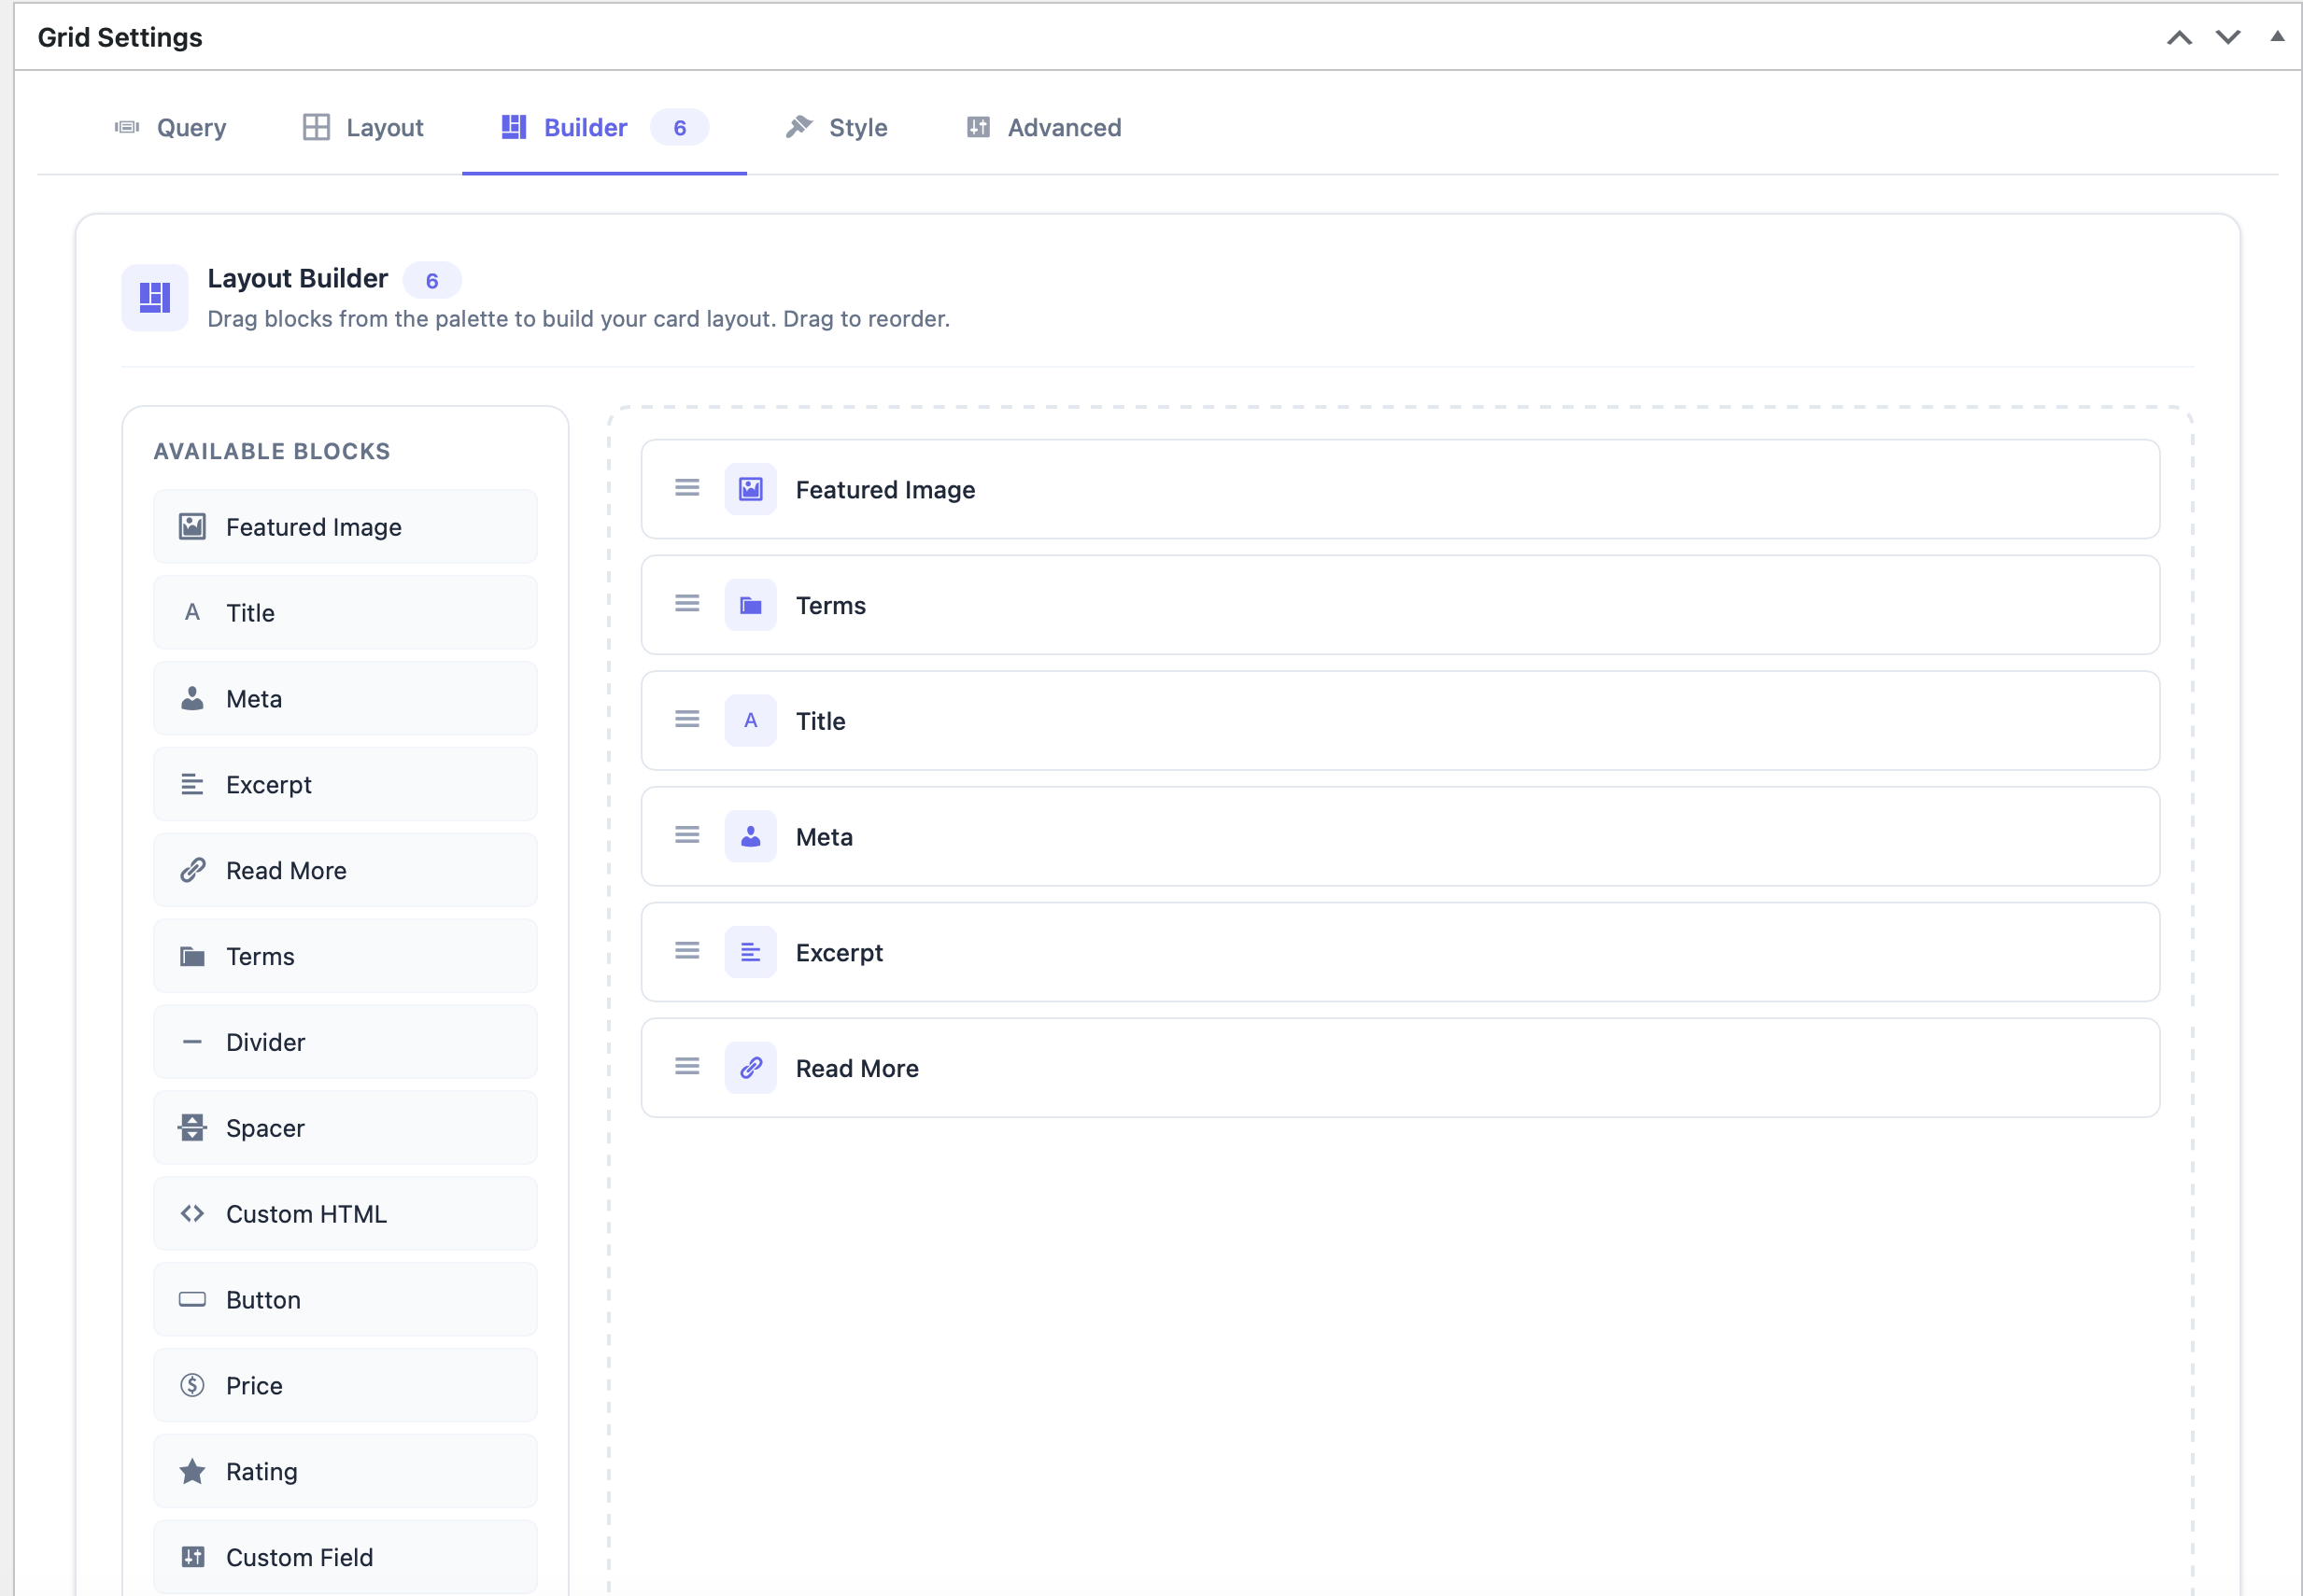Screen dimensions: 2303x1596
Task: Open the Query tab
Action: point(170,128)
